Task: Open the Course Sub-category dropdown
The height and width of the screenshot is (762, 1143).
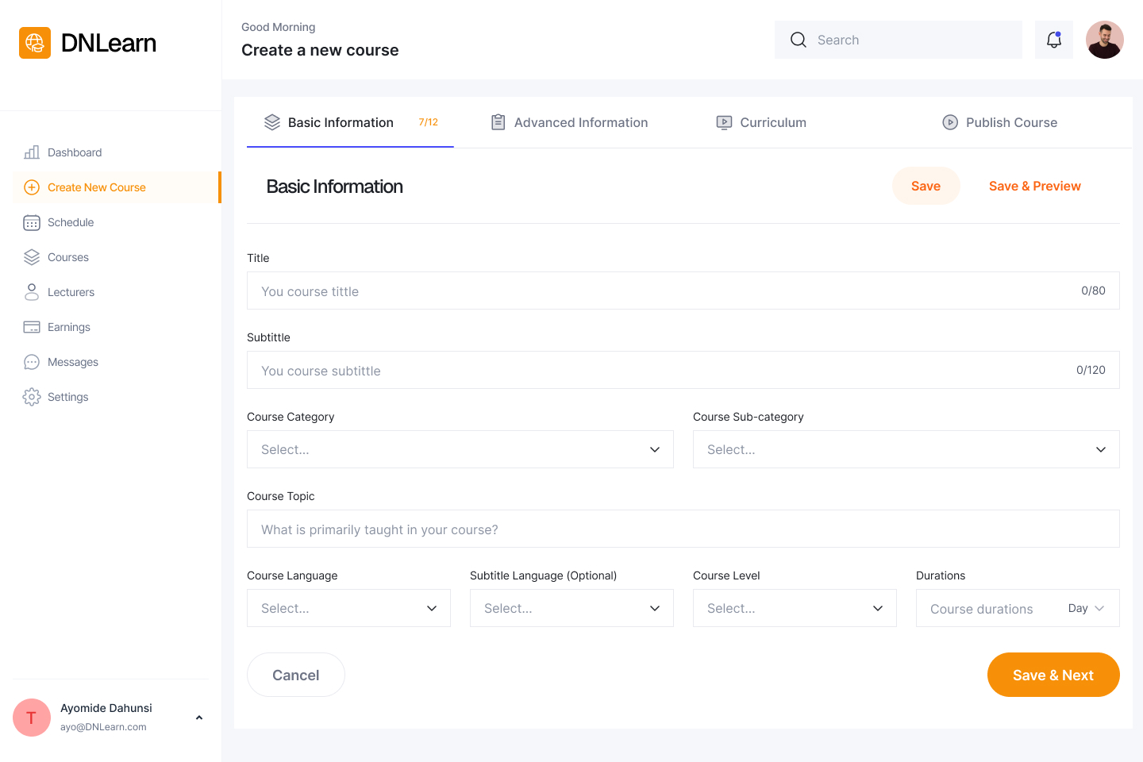Action: click(x=906, y=449)
